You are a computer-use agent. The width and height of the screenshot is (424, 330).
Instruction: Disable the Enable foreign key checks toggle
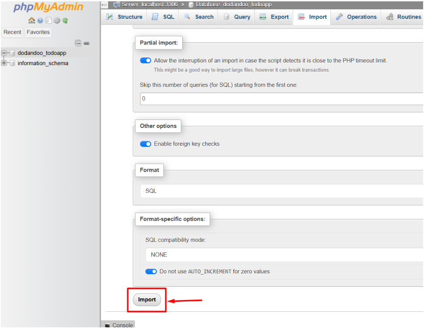[146, 144]
